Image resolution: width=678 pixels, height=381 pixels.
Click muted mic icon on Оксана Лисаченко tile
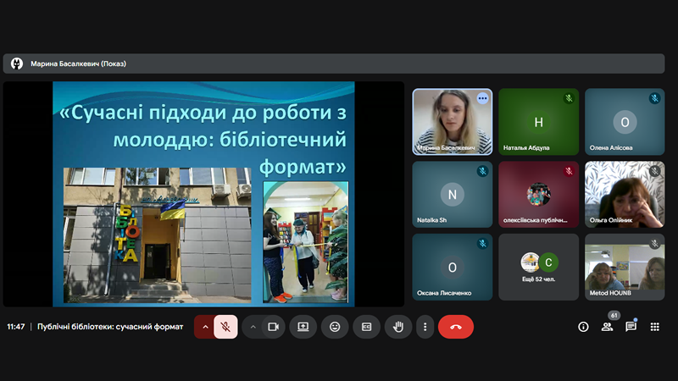pos(482,244)
